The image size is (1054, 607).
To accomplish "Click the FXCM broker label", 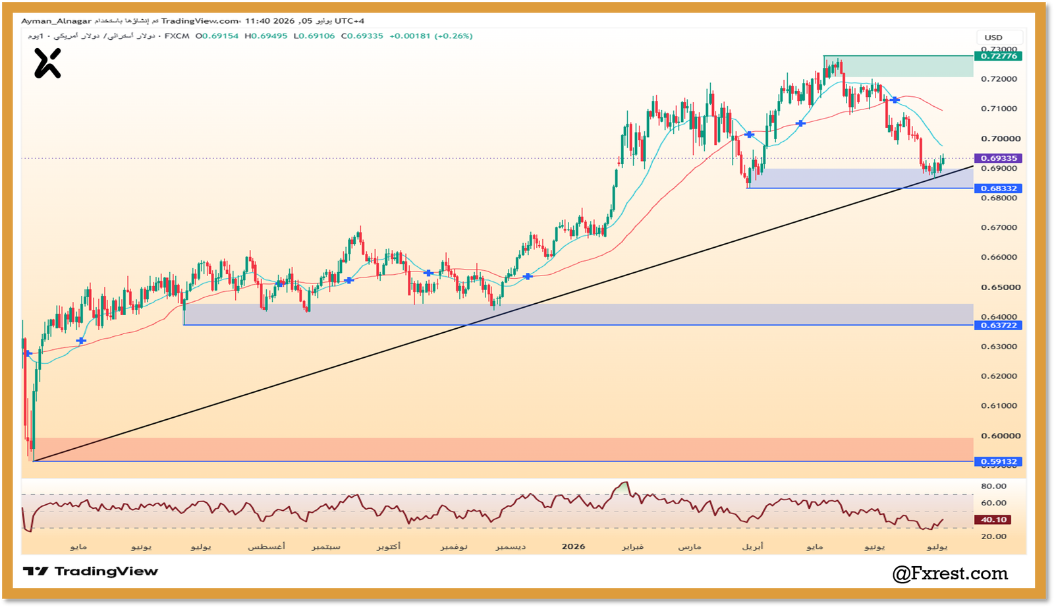I will point(177,36).
